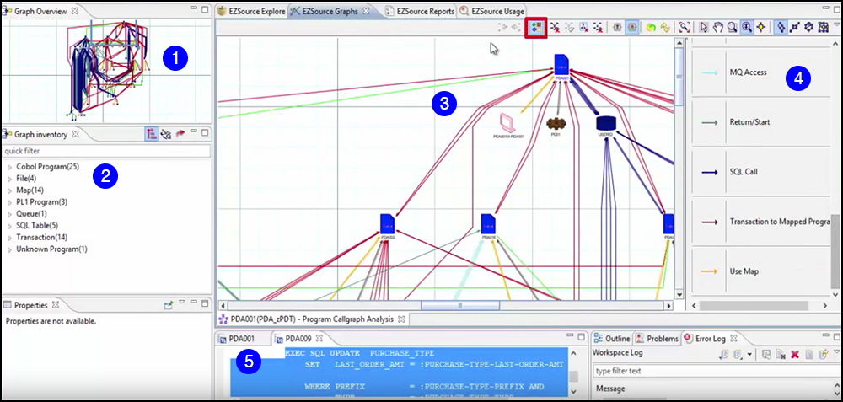Click the restore log icon with yellow arrow
843x402 pixels.
(x=823, y=354)
